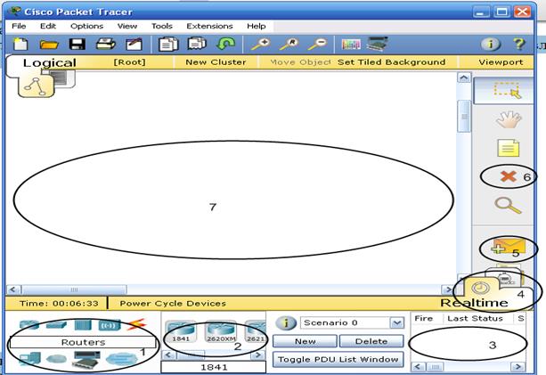Click the [Root] navigation label
The width and height of the screenshot is (546, 375).
129,62
